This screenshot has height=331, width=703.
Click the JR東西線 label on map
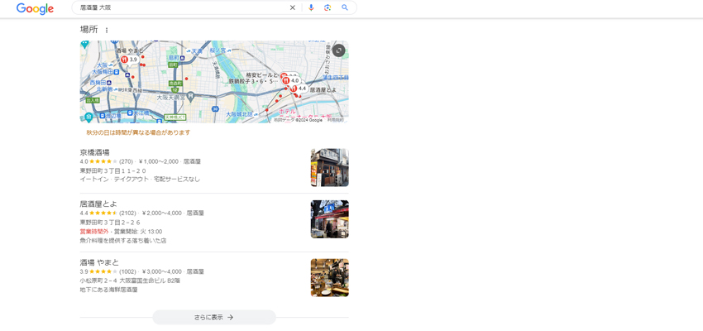[x=131, y=90]
